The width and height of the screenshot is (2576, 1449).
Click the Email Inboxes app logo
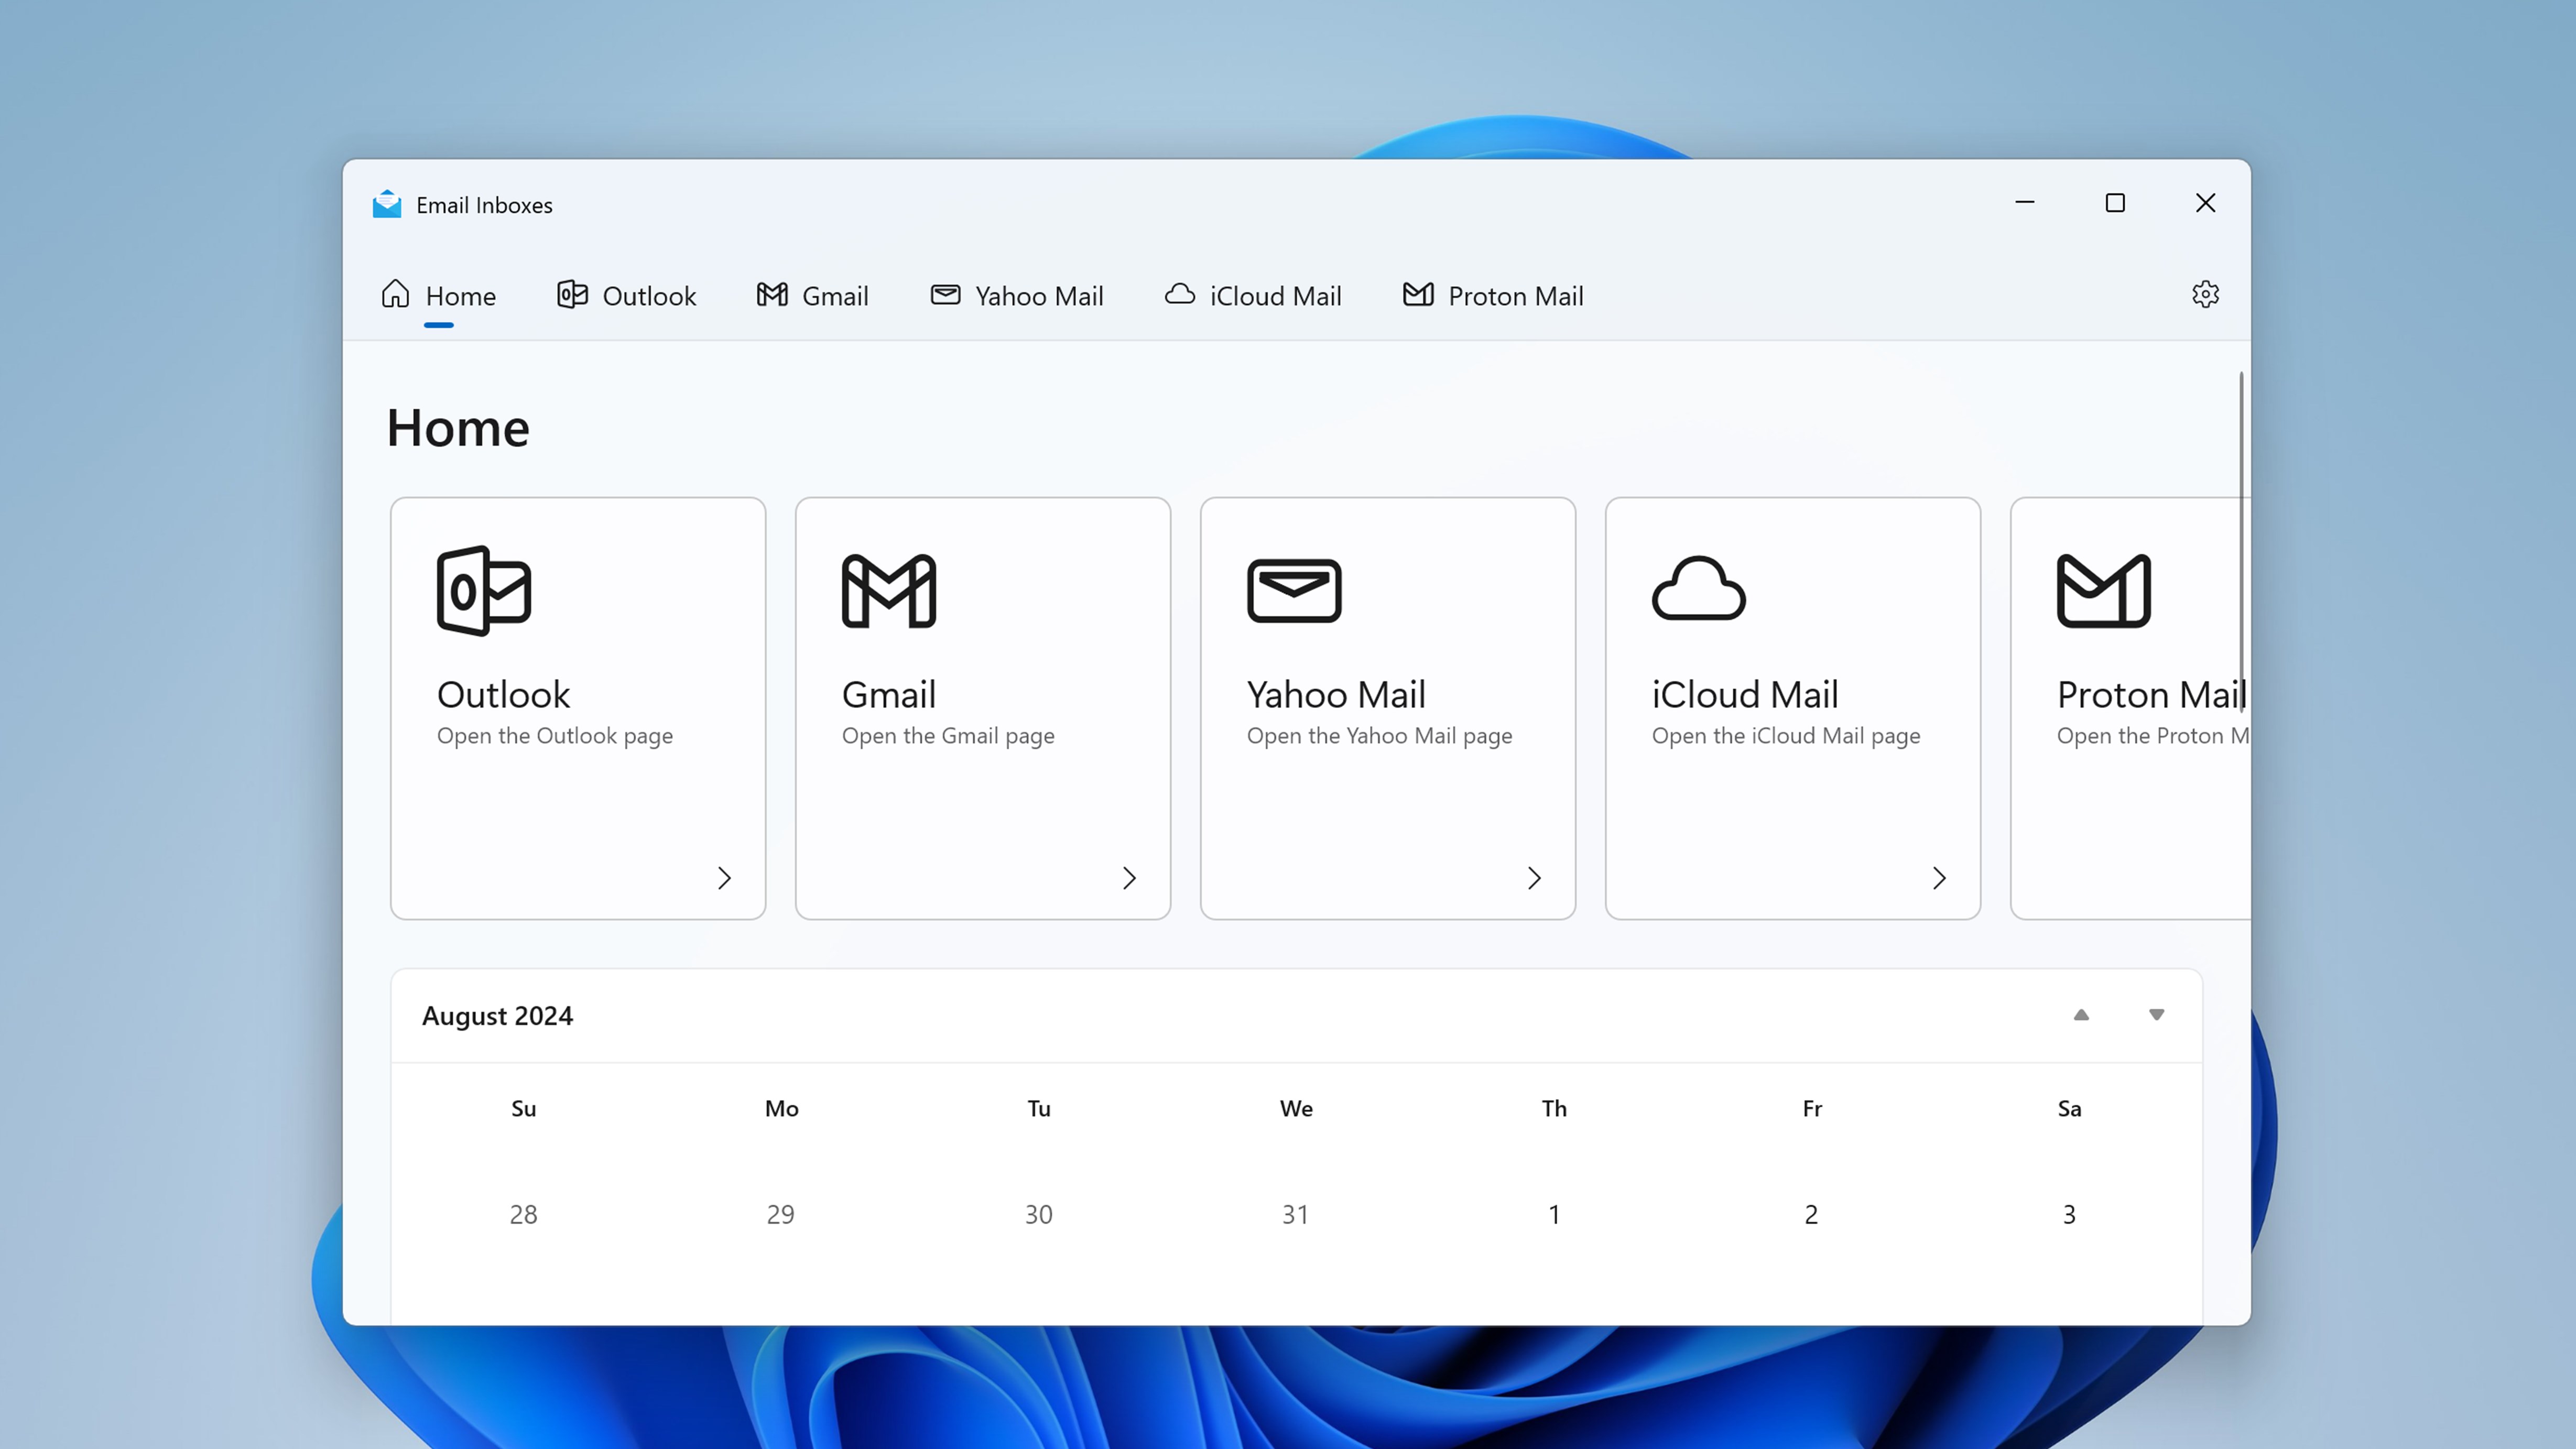tap(387, 204)
